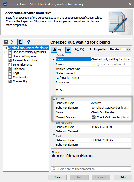This screenshot has height=182, width=134.
Task: Toggle the show description area icon
Action: [68, 50]
